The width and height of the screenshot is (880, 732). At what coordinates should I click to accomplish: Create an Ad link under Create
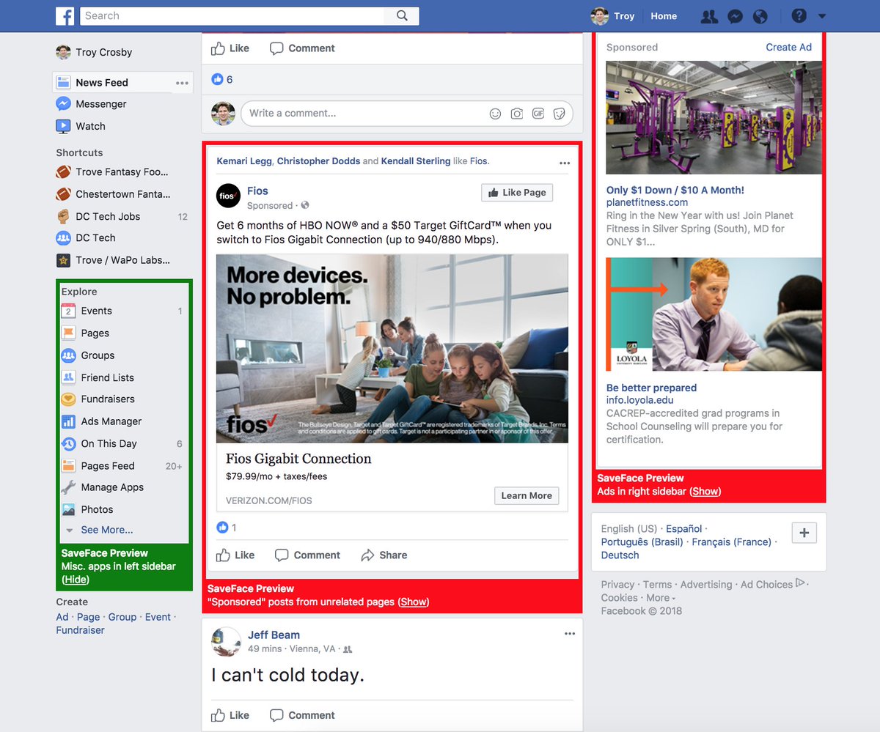(x=62, y=617)
